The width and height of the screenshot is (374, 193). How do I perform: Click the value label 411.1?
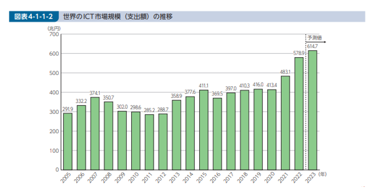pyautogui.click(x=203, y=86)
